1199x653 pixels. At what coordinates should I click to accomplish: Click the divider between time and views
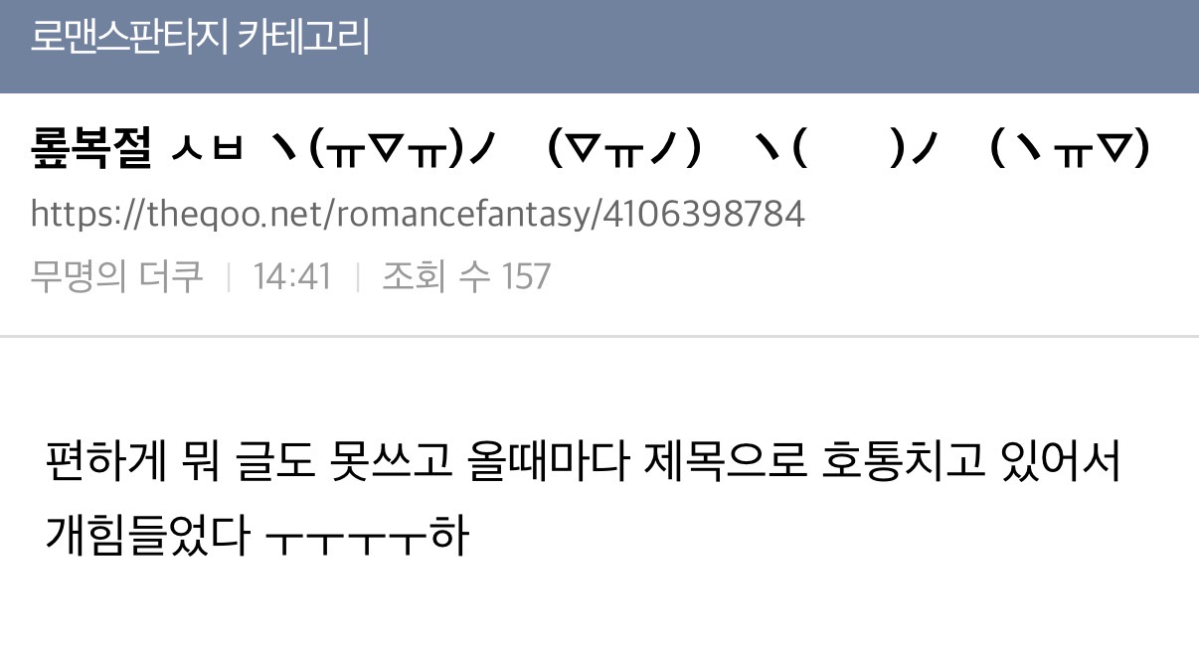point(357,276)
